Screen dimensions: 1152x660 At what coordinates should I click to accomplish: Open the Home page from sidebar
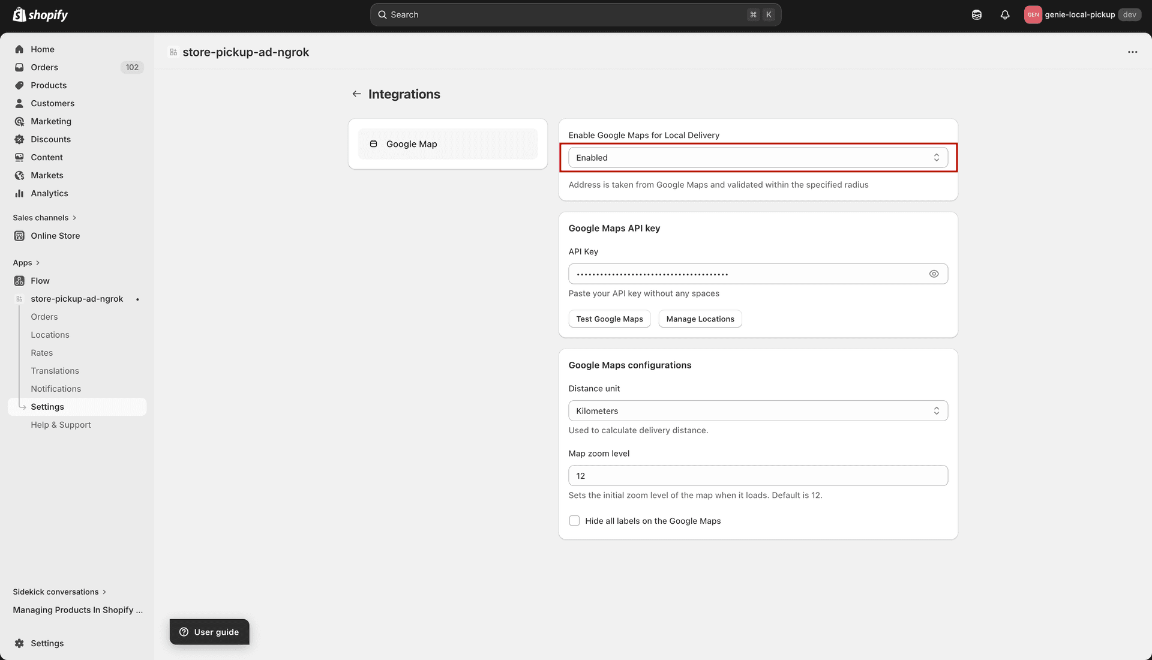tap(41, 49)
